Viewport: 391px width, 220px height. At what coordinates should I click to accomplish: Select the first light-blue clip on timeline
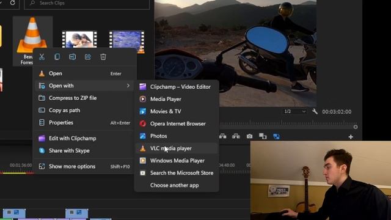[14, 213]
